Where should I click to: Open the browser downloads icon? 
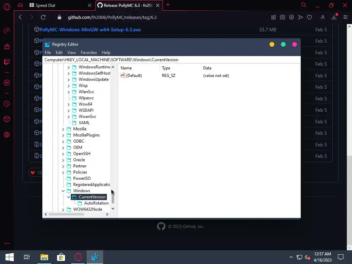(334, 17)
